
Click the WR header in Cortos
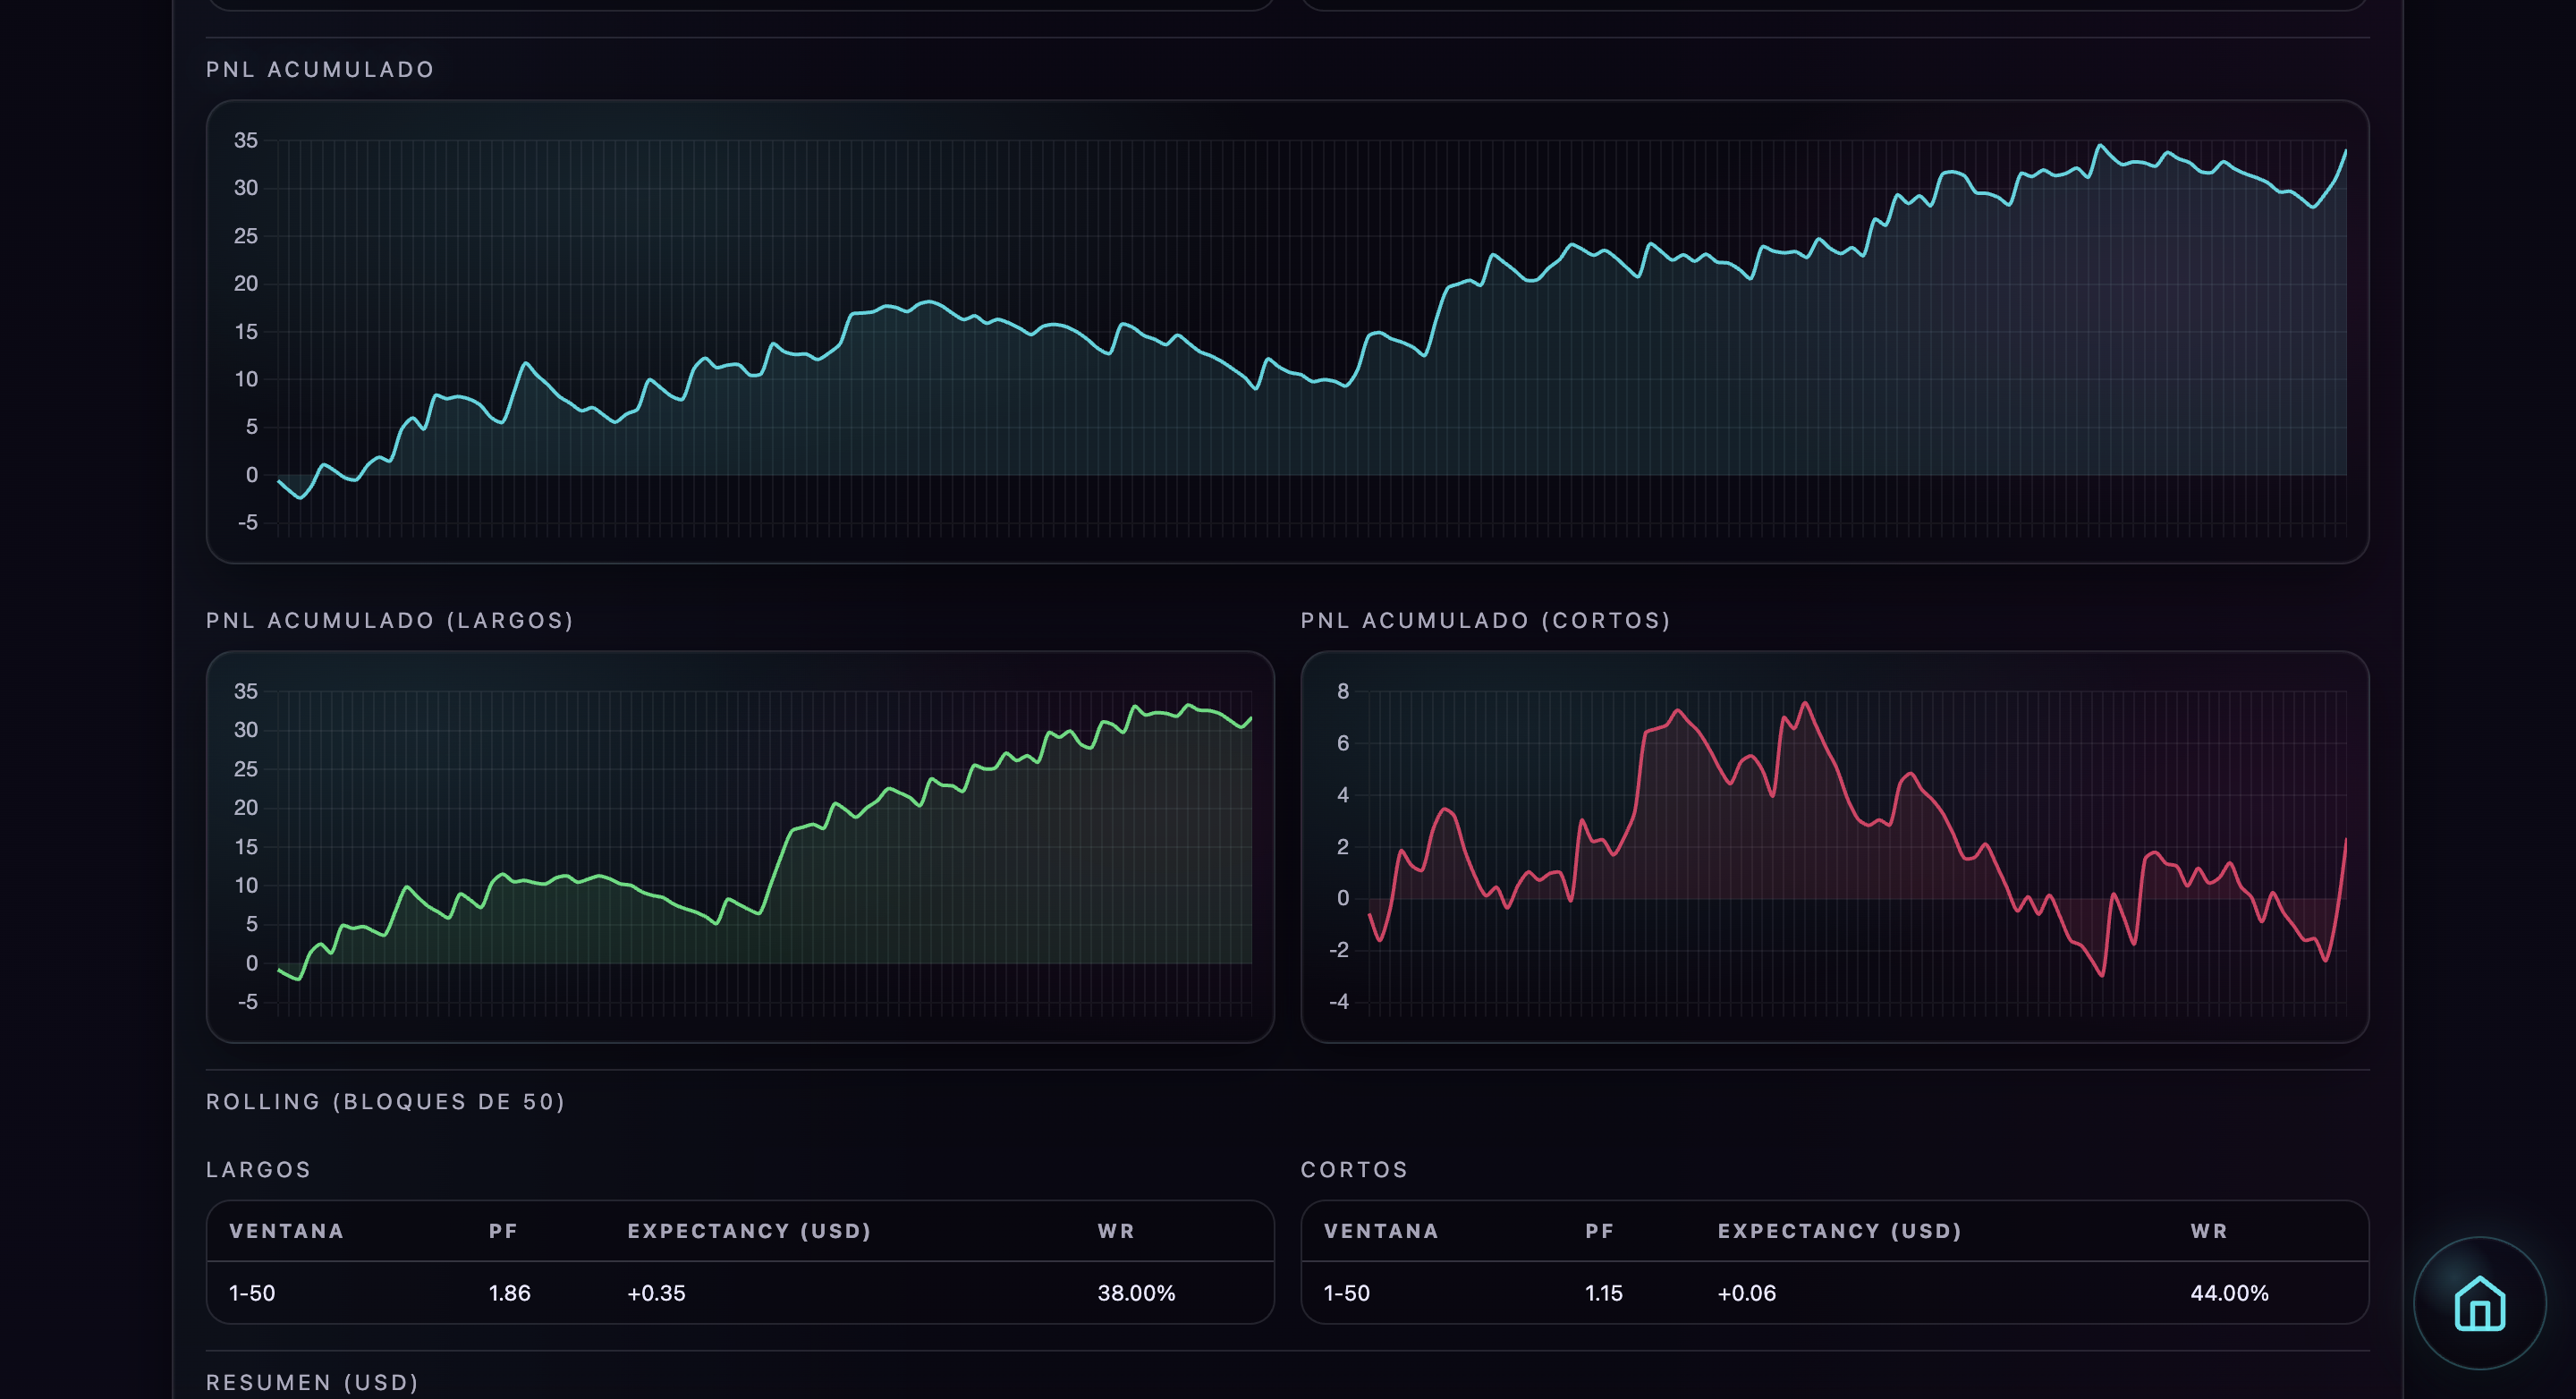(x=2209, y=1231)
